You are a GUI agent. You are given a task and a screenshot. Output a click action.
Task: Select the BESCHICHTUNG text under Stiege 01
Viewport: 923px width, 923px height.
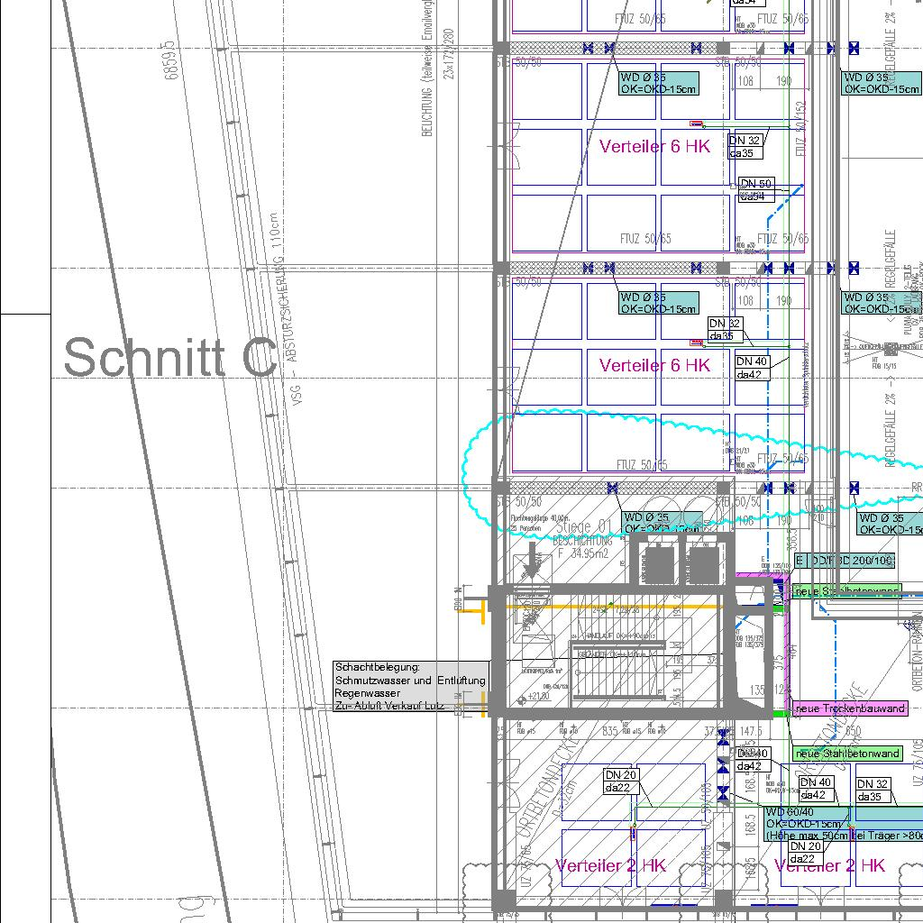coord(583,541)
